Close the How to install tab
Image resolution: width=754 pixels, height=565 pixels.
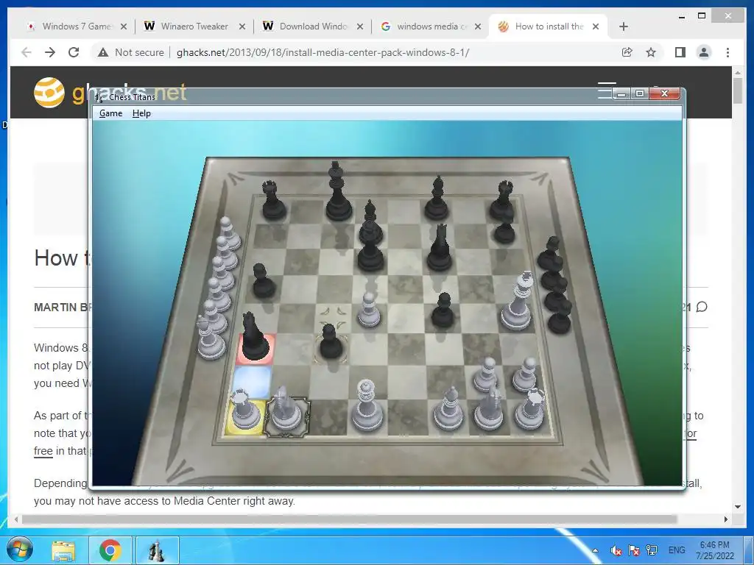pos(595,26)
